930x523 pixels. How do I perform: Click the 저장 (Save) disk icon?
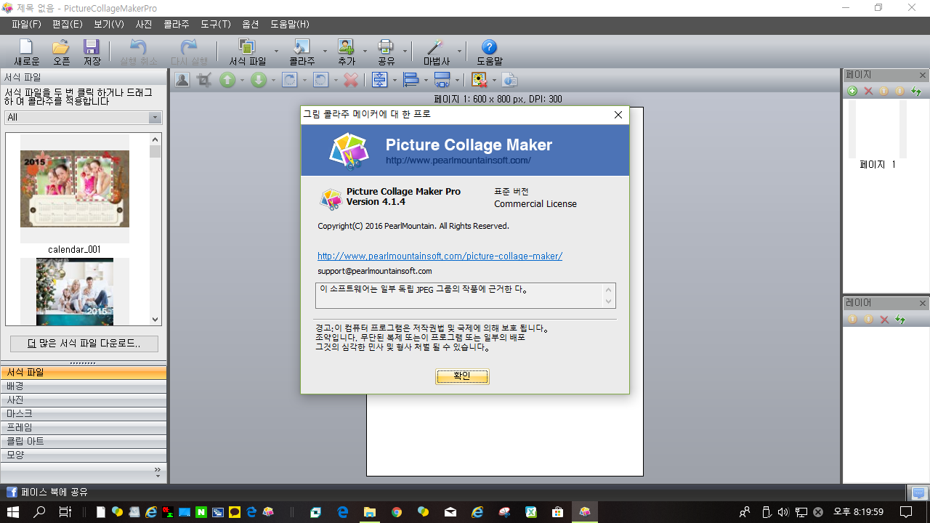pyautogui.click(x=92, y=48)
